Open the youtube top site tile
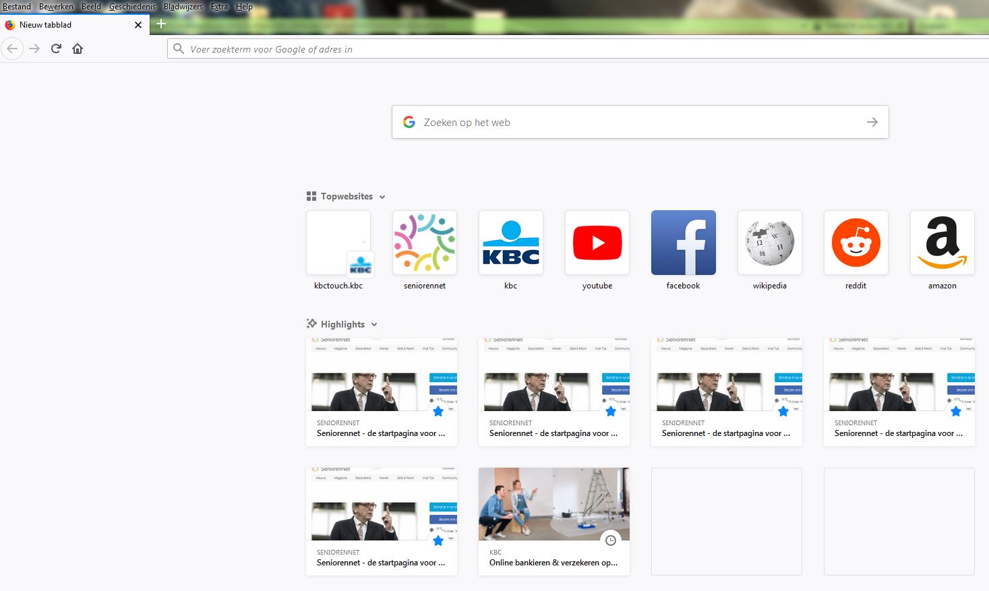Viewport: 989px width, 591px height. (x=597, y=243)
